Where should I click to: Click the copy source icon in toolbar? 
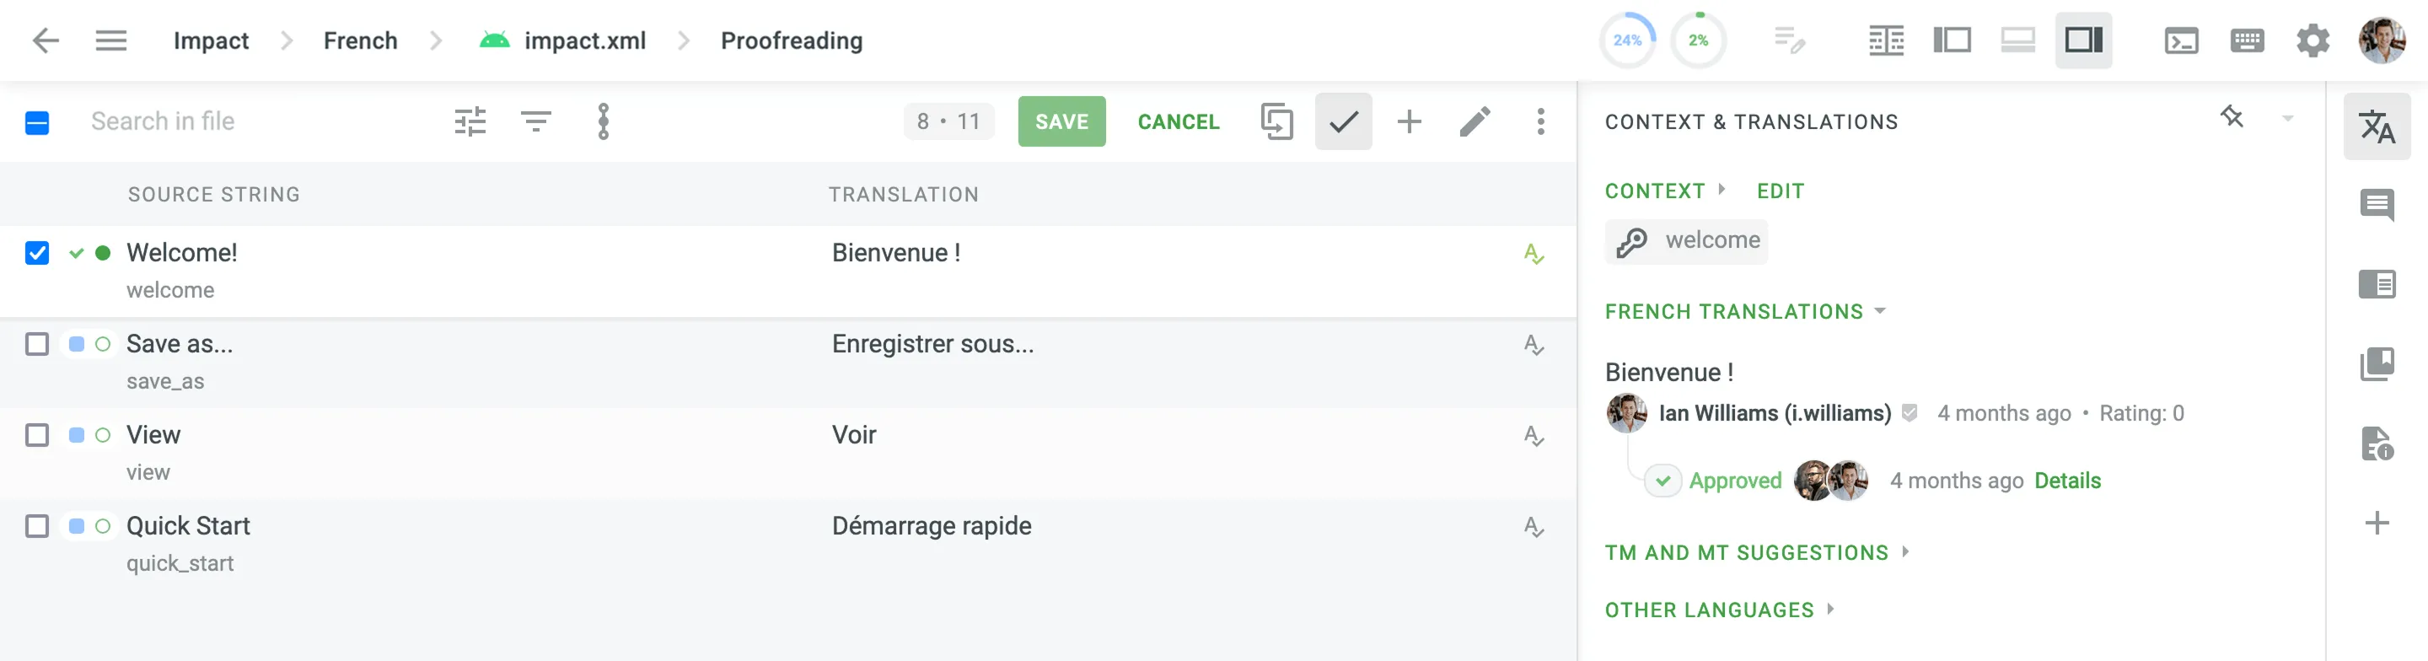click(1276, 121)
